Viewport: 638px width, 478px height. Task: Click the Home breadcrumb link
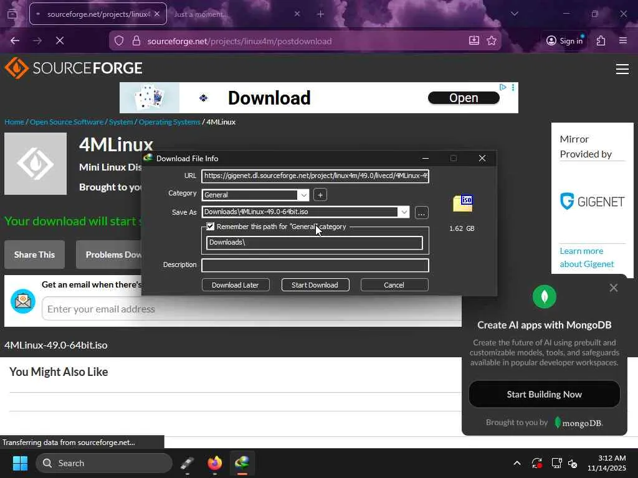(x=14, y=122)
